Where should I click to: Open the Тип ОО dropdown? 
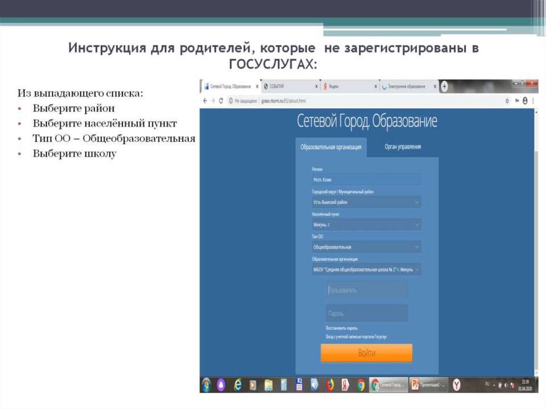click(365, 247)
